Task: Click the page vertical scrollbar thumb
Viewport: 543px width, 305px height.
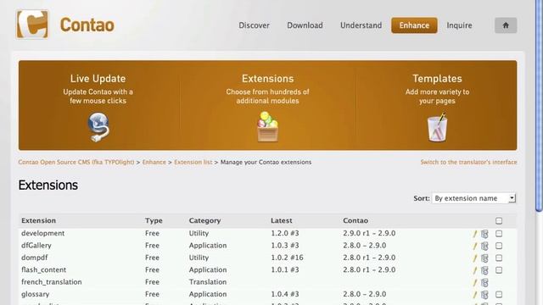Action: (x=539, y=105)
